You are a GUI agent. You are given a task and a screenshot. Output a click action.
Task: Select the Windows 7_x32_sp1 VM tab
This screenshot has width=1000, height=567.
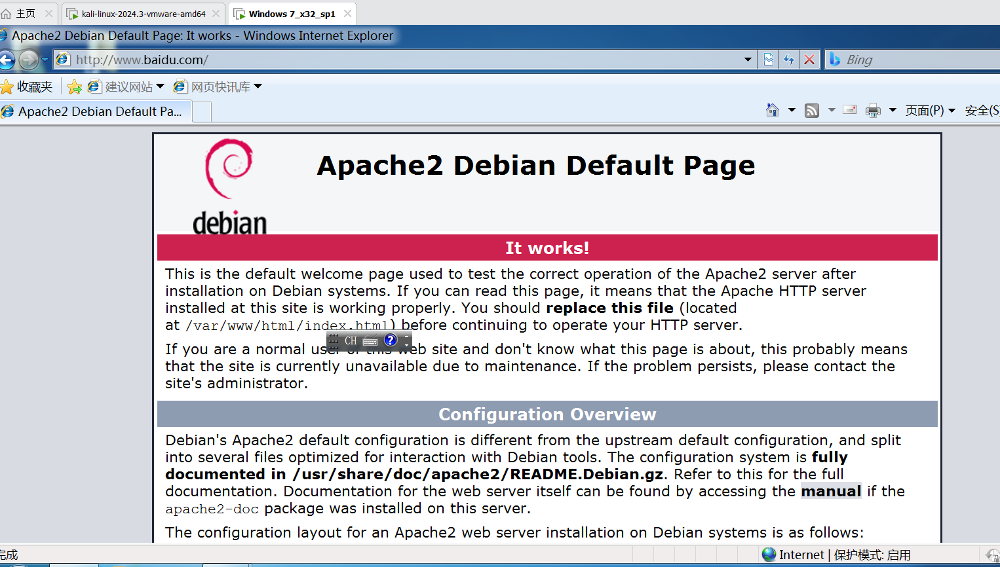292,14
